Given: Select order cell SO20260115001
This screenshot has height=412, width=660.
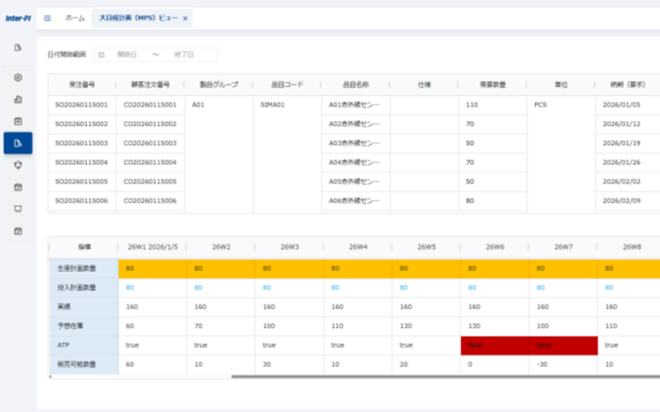Looking at the screenshot, I should (82, 105).
